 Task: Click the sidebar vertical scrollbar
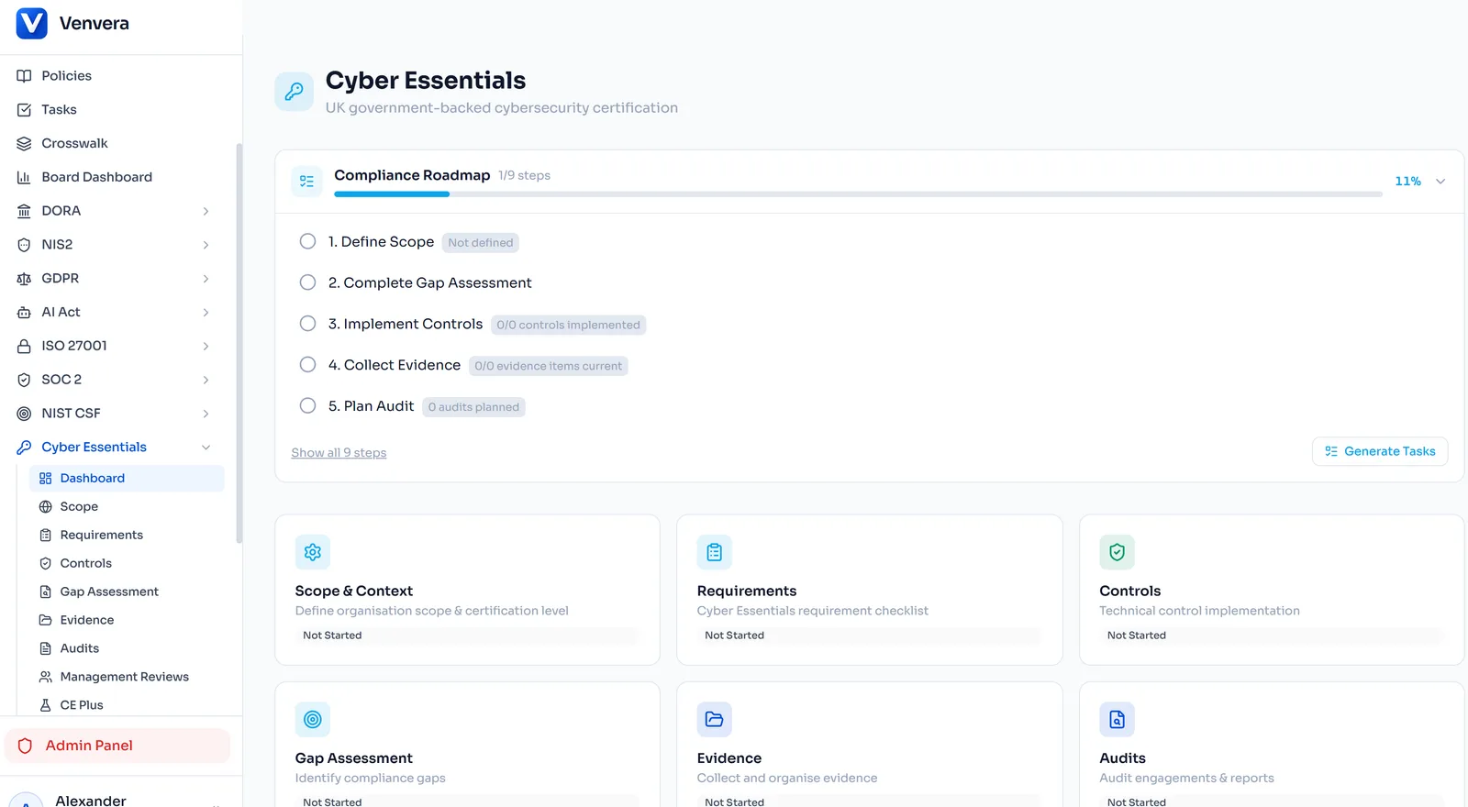(x=239, y=343)
